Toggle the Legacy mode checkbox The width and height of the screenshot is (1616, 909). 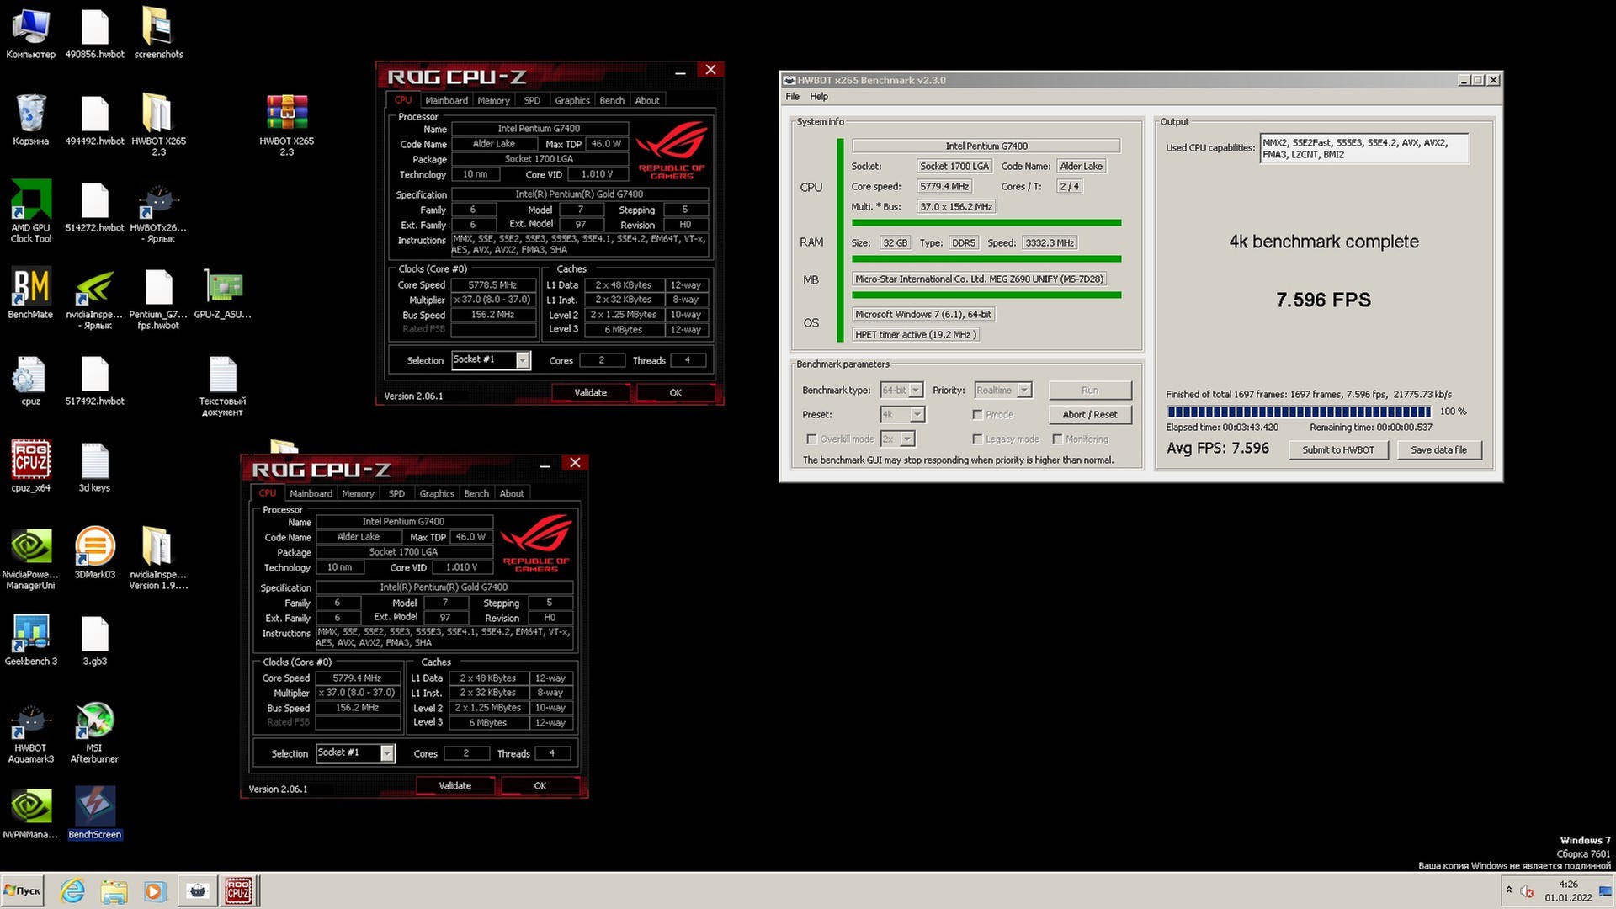click(x=977, y=439)
